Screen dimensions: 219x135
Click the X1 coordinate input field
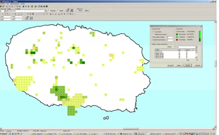coord(7,17)
